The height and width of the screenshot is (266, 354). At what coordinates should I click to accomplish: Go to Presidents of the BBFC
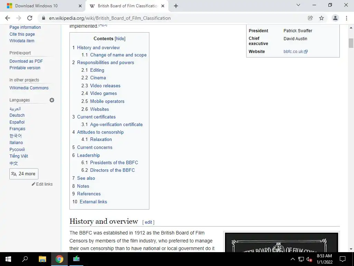(x=114, y=163)
